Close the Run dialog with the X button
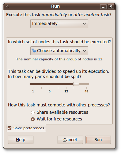The image size is (121, 154). pyautogui.click(x=111, y=7)
